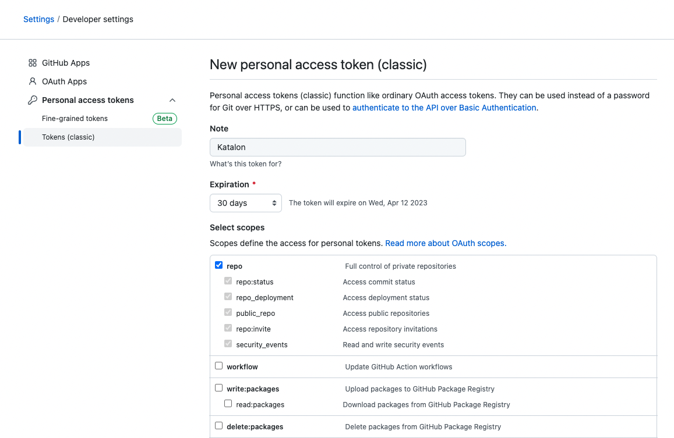Open the Basic Authentication API link

(x=444, y=108)
